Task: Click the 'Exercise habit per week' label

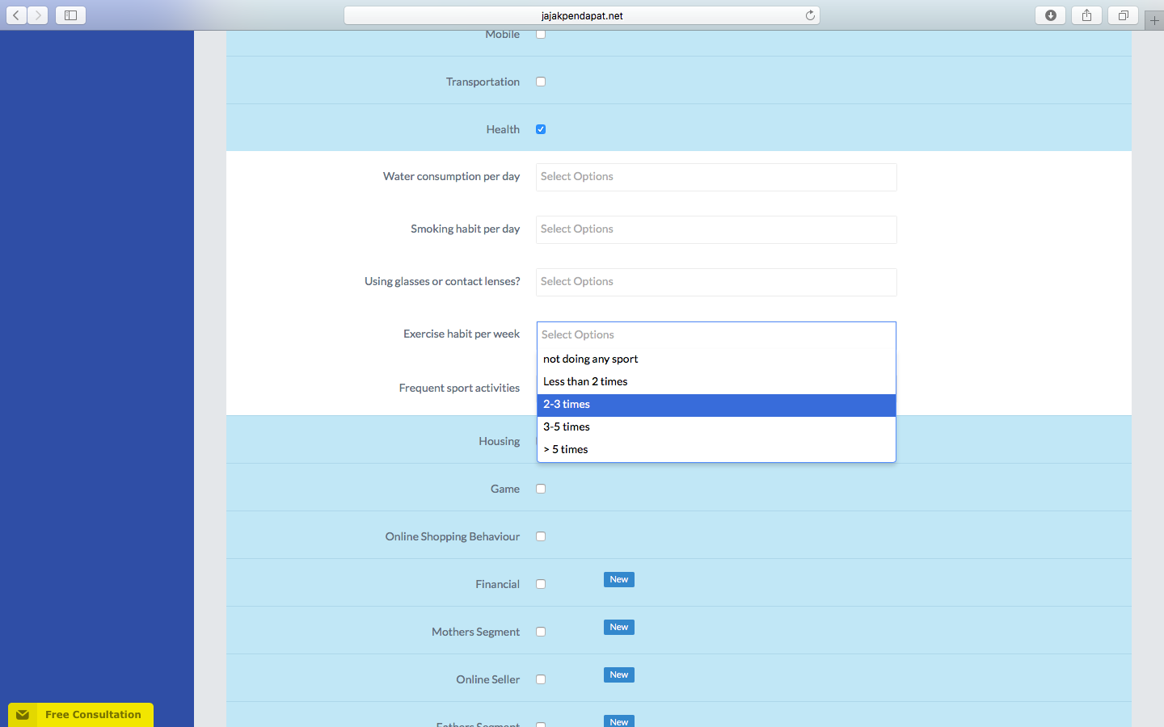Action: (462, 334)
